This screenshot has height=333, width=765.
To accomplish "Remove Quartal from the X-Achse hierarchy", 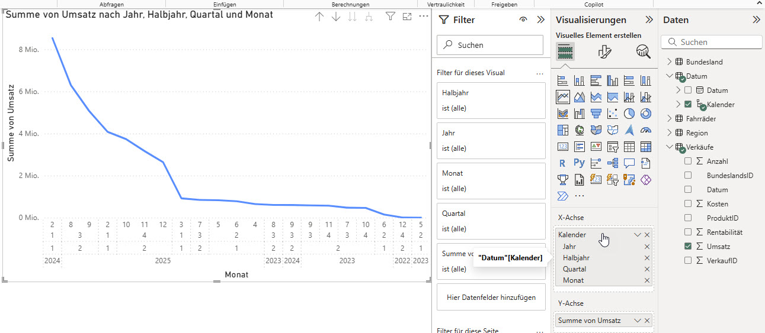I will pos(647,269).
